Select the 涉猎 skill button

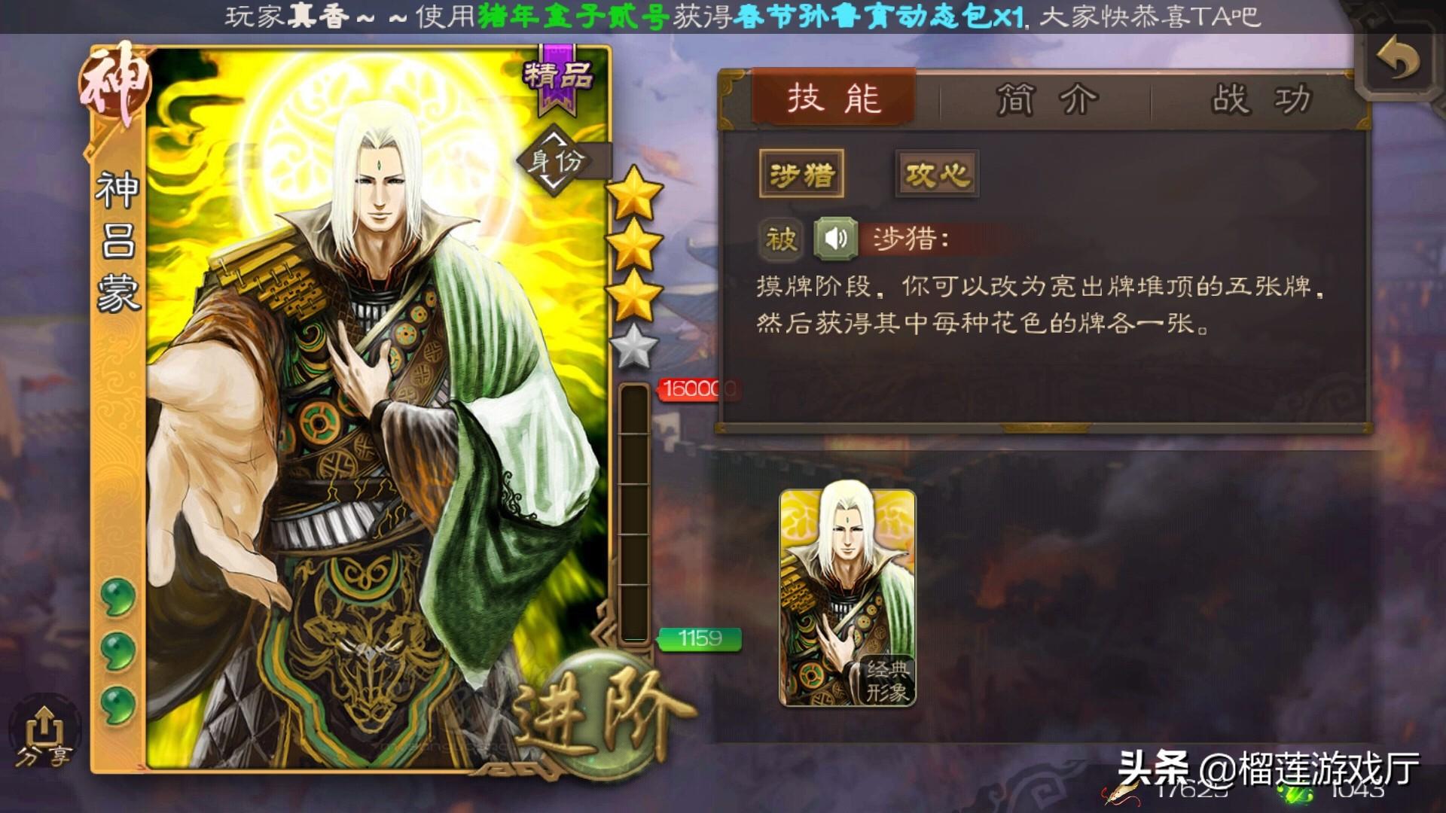point(801,175)
